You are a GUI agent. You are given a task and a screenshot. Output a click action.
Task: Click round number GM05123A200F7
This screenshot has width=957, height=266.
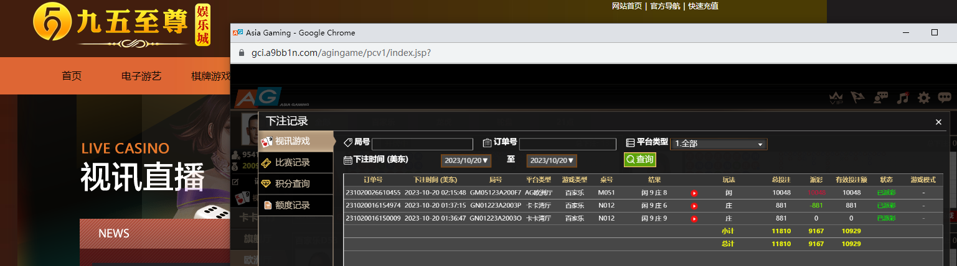[x=496, y=193]
